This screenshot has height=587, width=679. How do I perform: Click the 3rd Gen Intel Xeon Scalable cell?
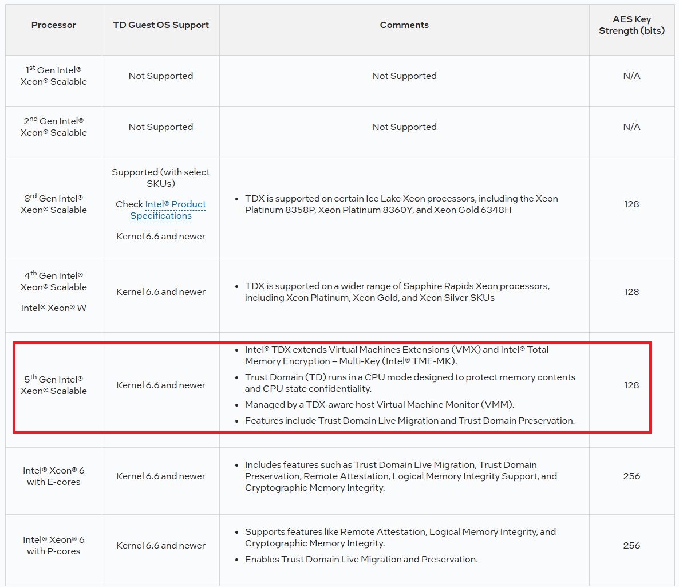coord(54,204)
